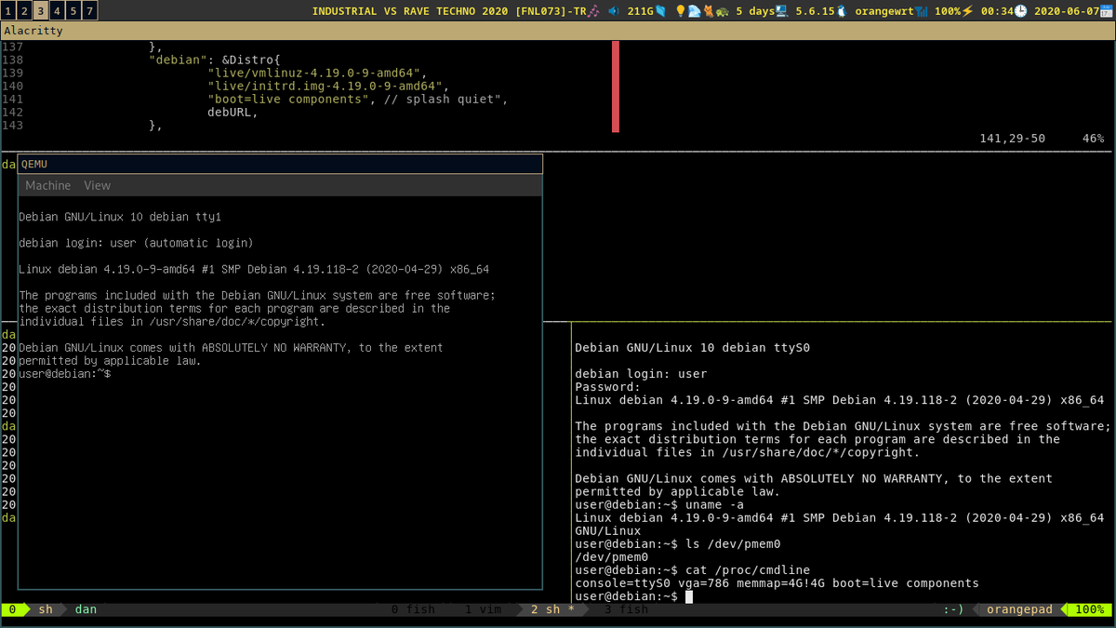Click the vim cursor position '141,29-50'
Viewport: 1116px width, 628px height.
pos(1012,138)
